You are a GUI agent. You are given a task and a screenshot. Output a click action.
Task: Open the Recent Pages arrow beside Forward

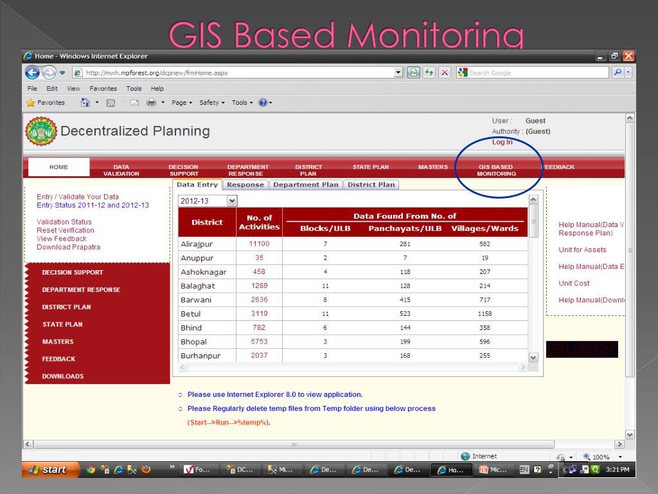(62, 73)
